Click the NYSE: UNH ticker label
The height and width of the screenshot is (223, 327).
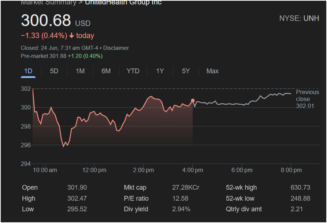(299, 18)
